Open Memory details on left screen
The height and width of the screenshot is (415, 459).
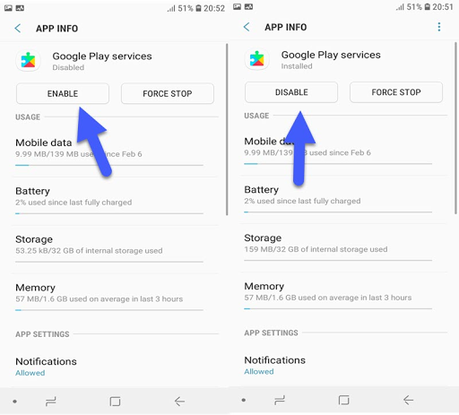(x=109, y=297)
